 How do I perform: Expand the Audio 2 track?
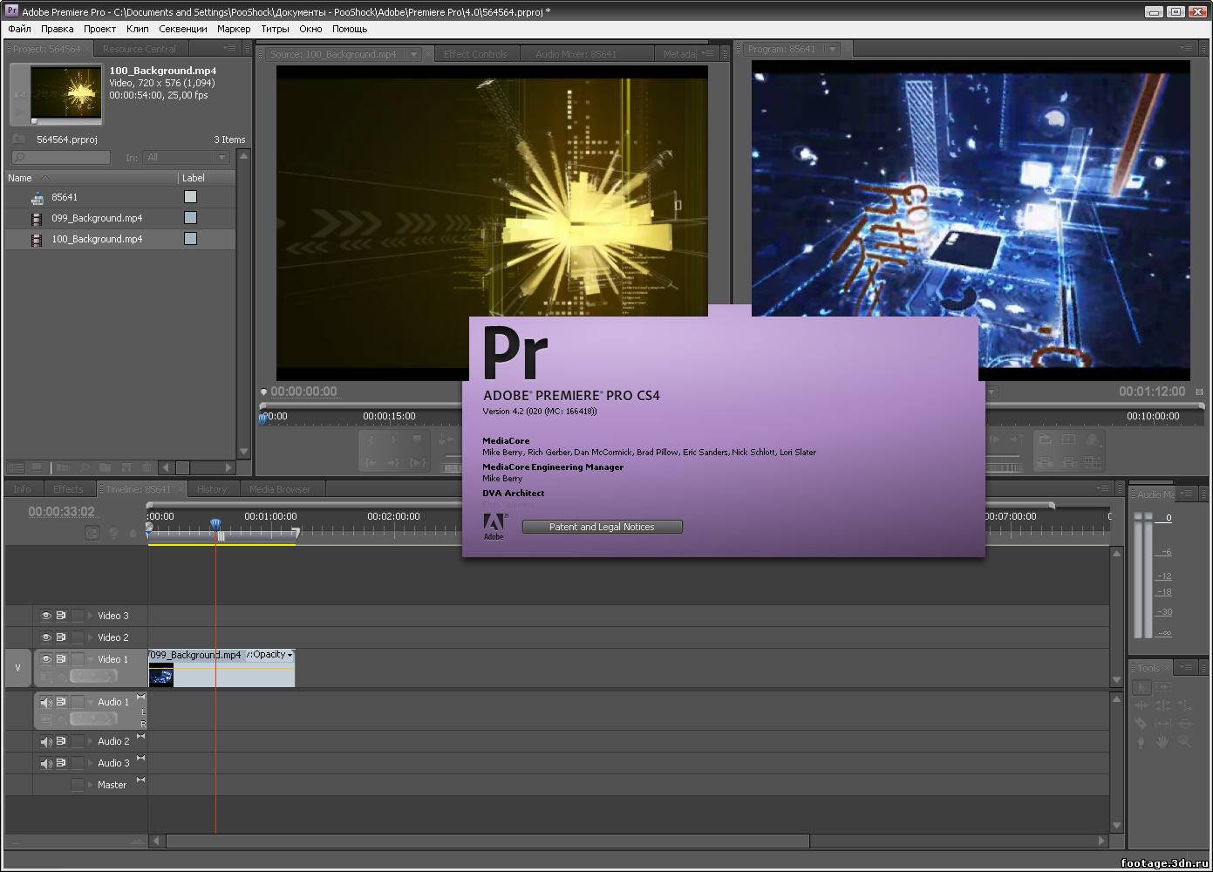click(90, 741)
